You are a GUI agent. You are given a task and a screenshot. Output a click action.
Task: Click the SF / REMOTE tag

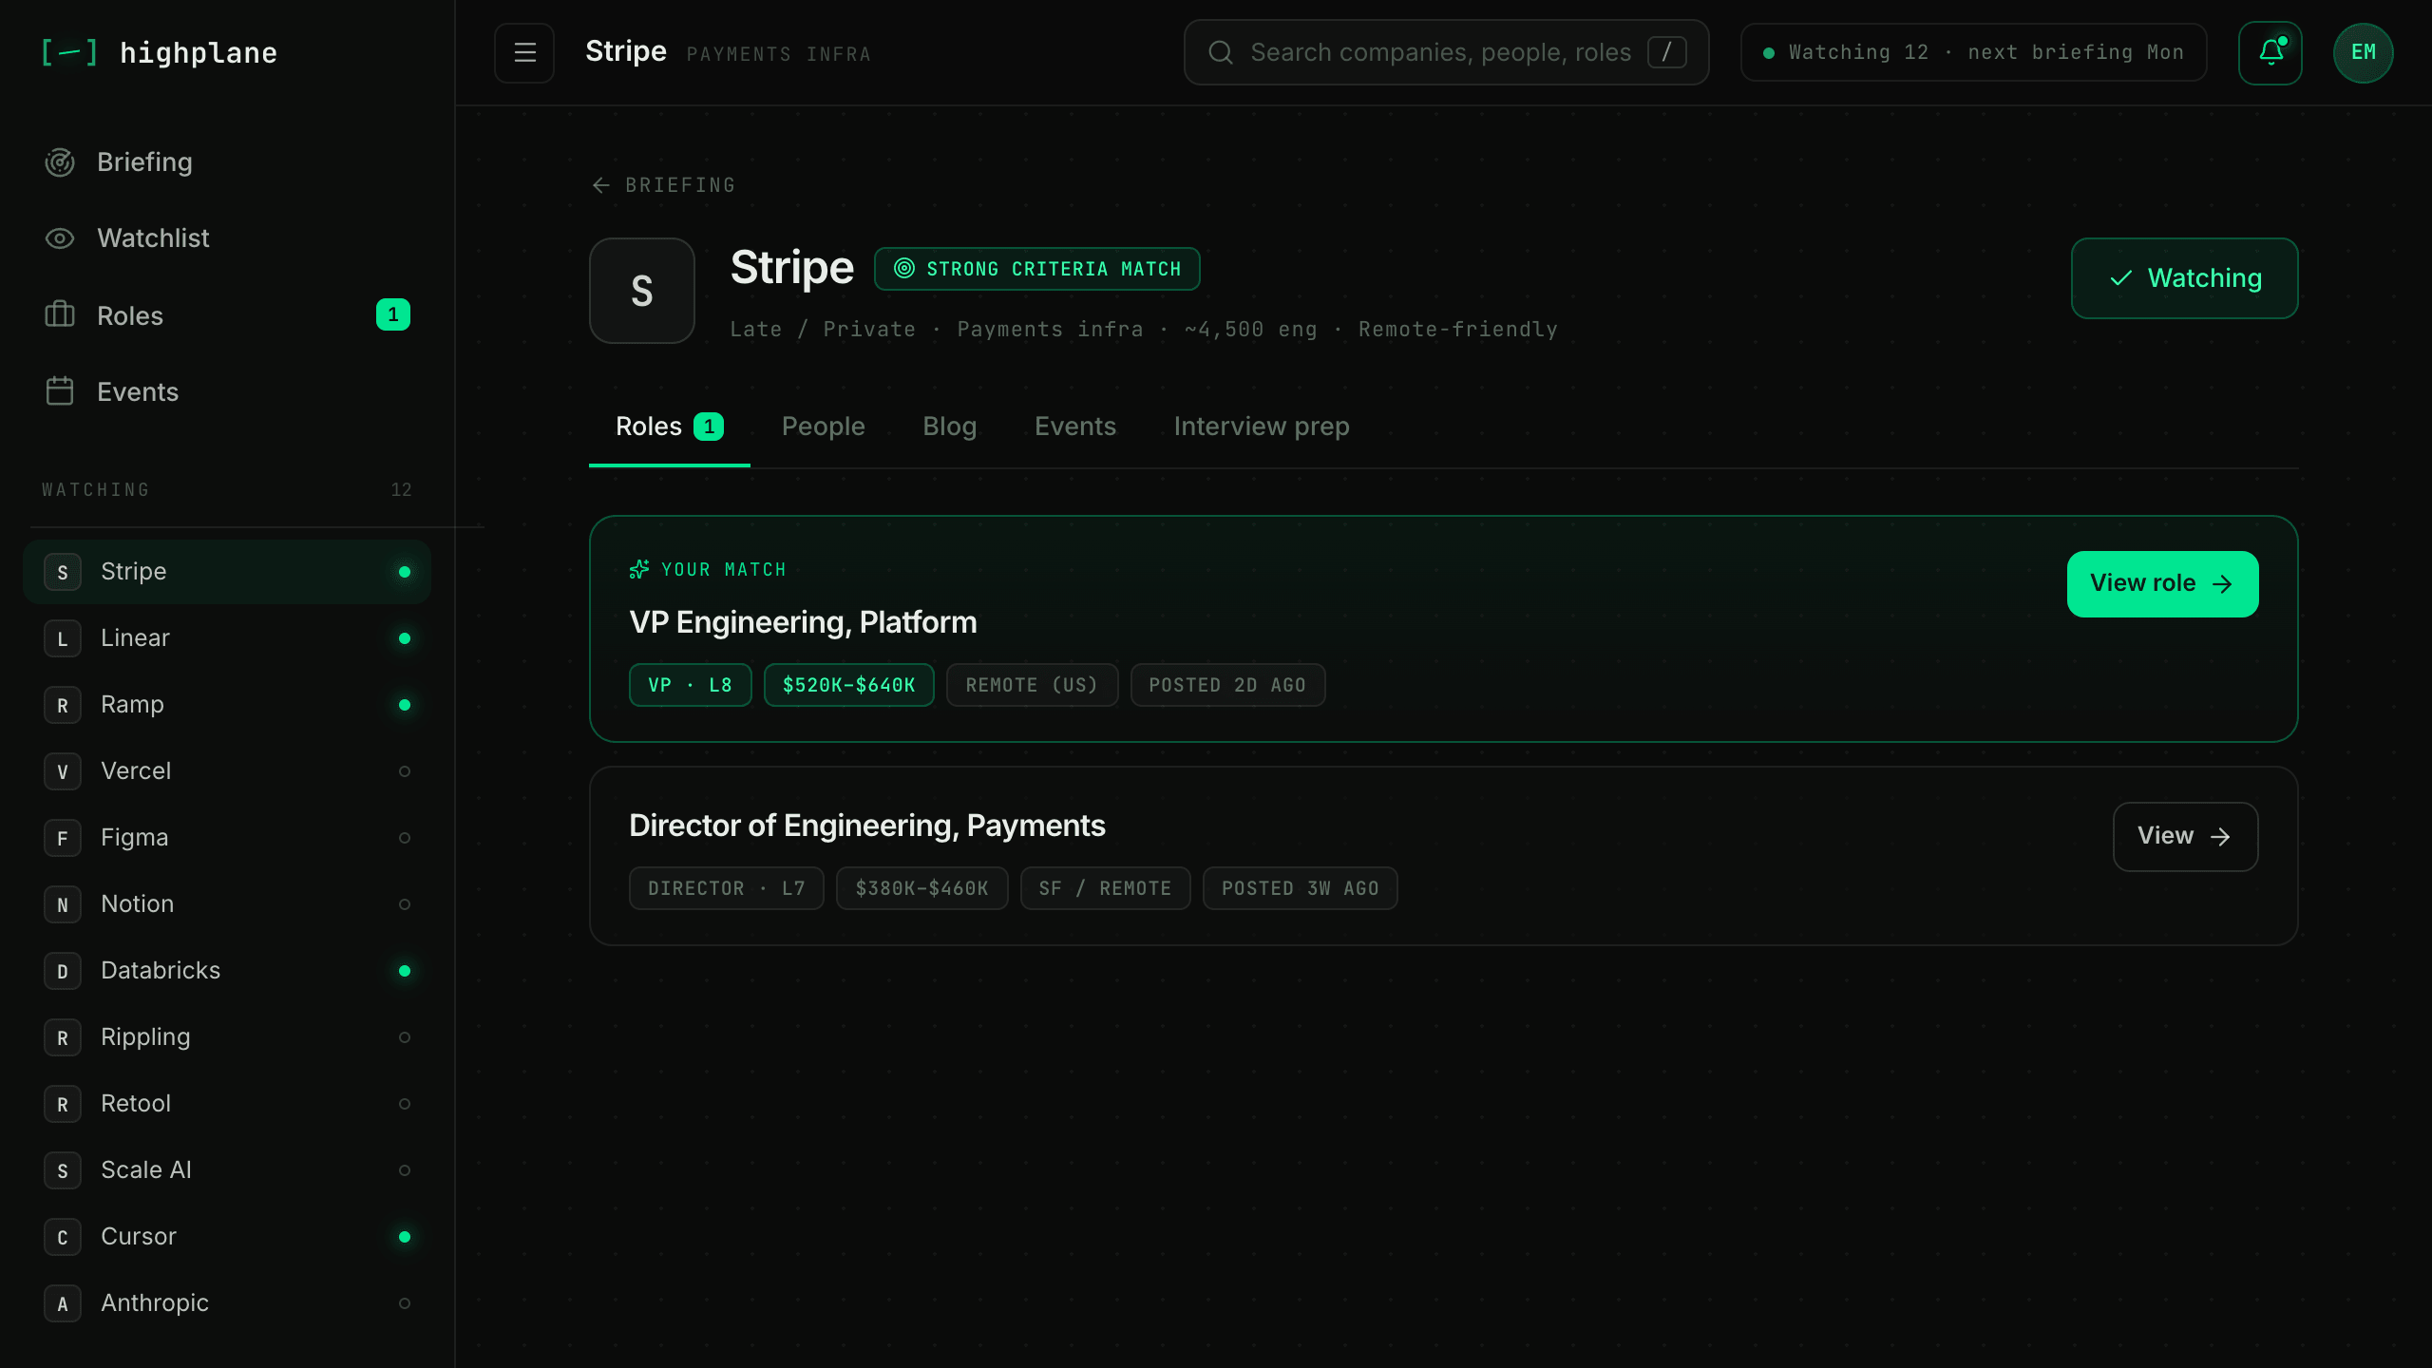click(x=1105, y=888)
